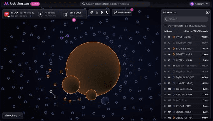
Task: Click the Address column header
Action: pyautogui.click(x=168, y=31)
